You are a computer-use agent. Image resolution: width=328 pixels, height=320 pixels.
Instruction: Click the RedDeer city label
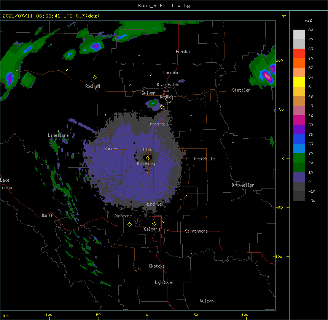coord(167,97)
